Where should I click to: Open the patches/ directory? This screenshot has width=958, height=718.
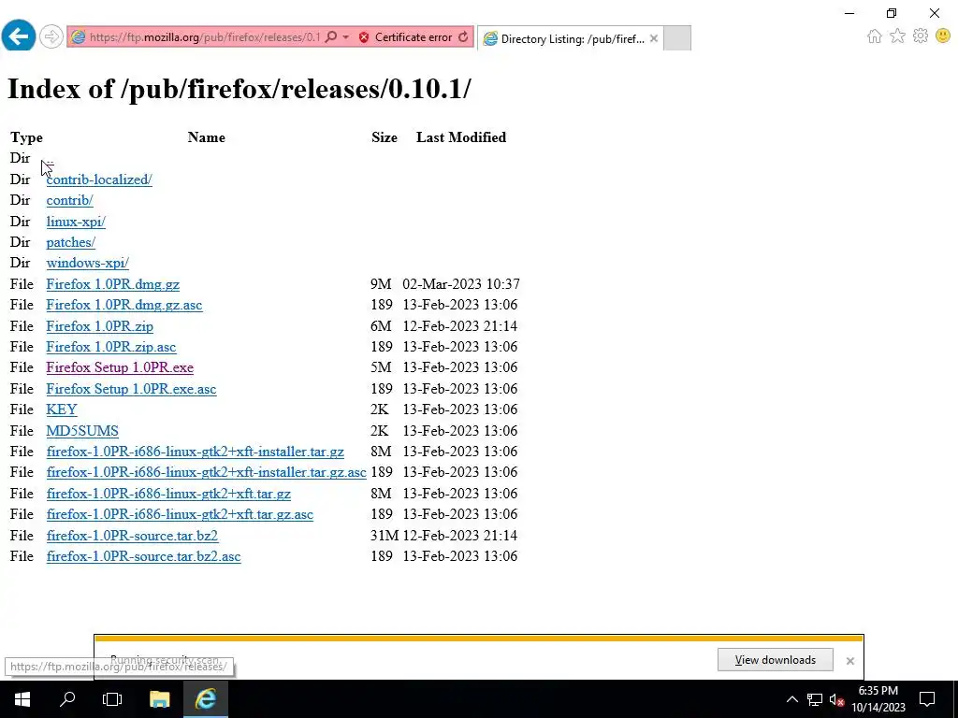(x=71, y=242)
